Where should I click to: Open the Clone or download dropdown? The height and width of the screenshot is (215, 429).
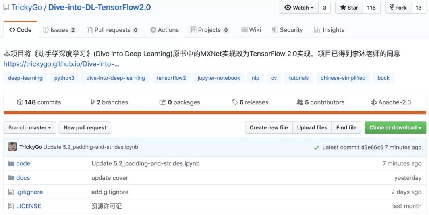tap(395, 128)
